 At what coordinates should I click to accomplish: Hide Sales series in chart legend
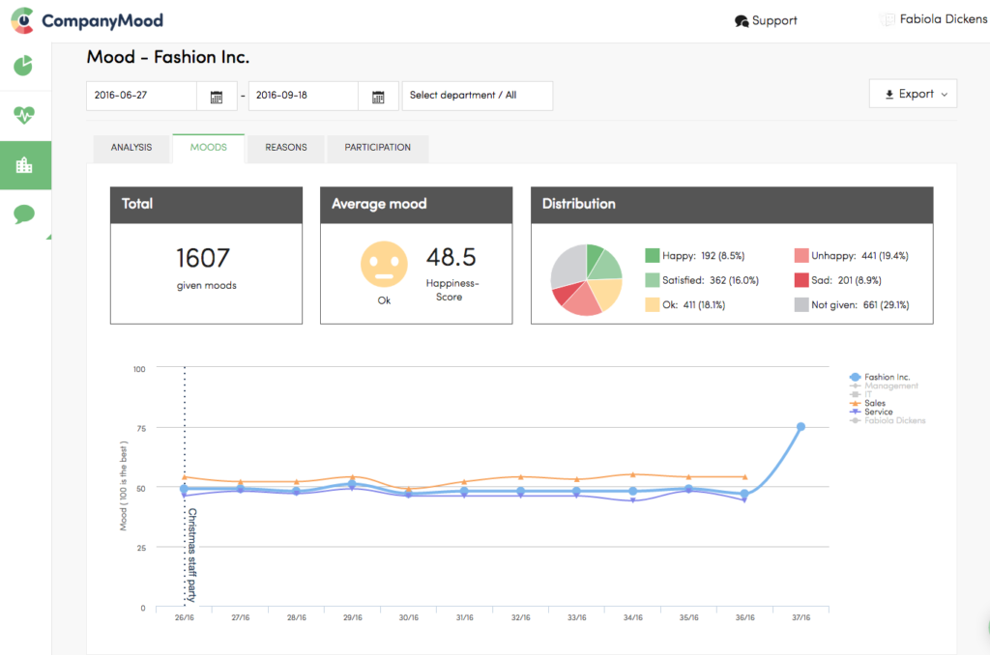pyautogui.click(x=867, y=403)
